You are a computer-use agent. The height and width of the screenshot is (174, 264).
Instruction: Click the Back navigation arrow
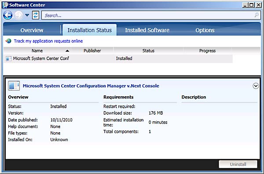click(8, 15)
